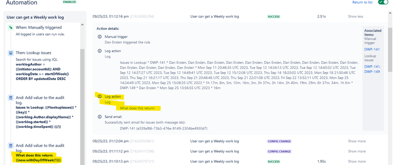Click SUCCESS badge on 01:12:16 pm row
The width and height of the screenshot is (398, 165).
pyautogui.click(x=274, y=16)
